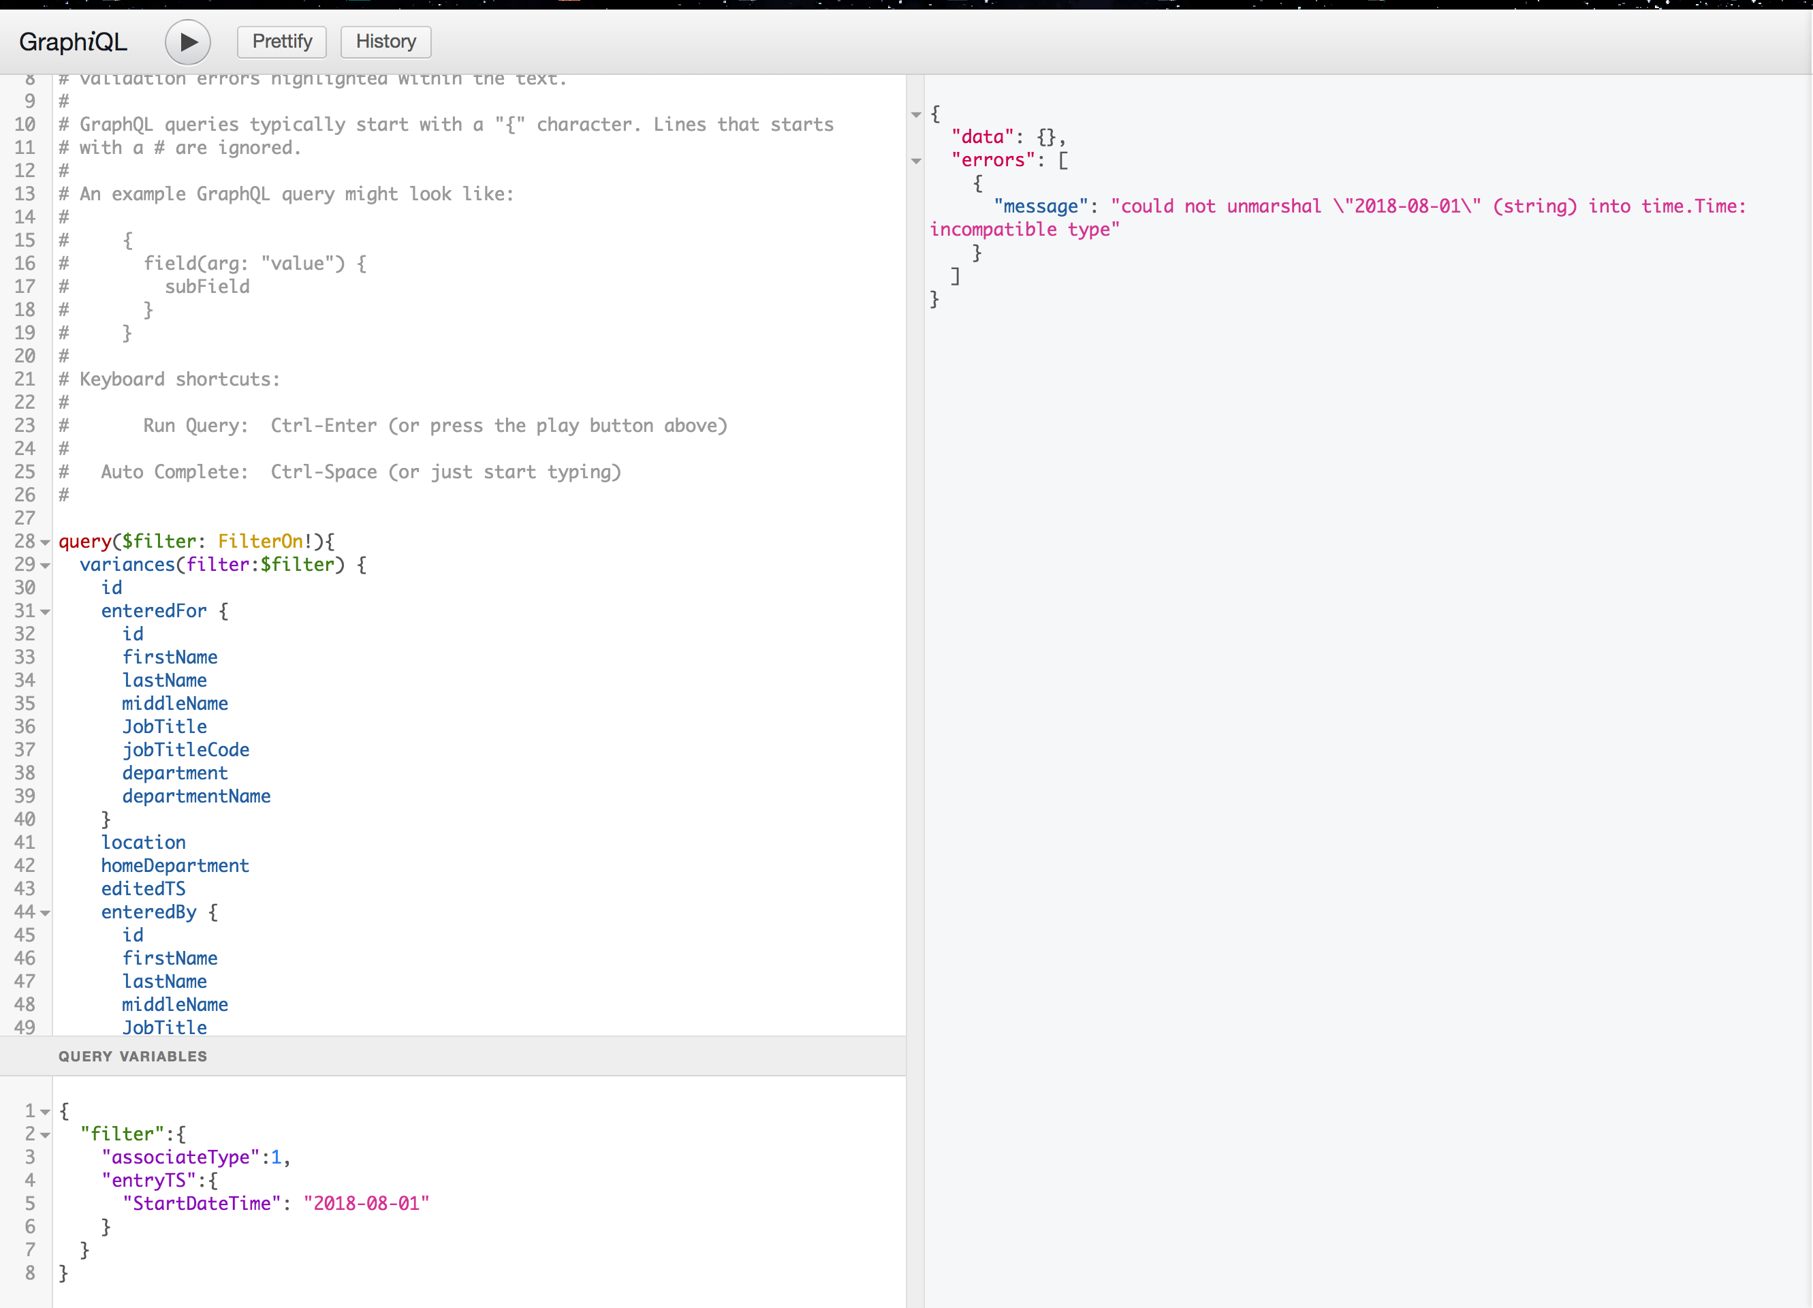Viewport: 1813px width, 1308px height.
Task: Click the variances field name
Action: 127,565
